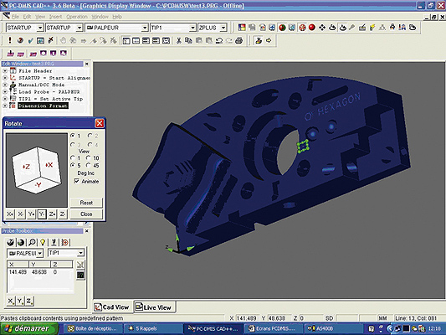Click the Reset button in Rotate dialog

coord(86,203)
